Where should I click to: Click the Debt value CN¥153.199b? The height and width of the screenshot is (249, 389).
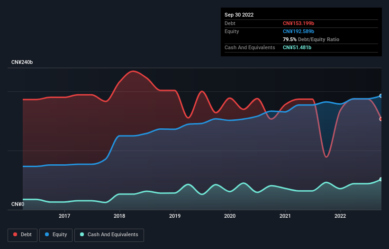[x=299, y=23]
